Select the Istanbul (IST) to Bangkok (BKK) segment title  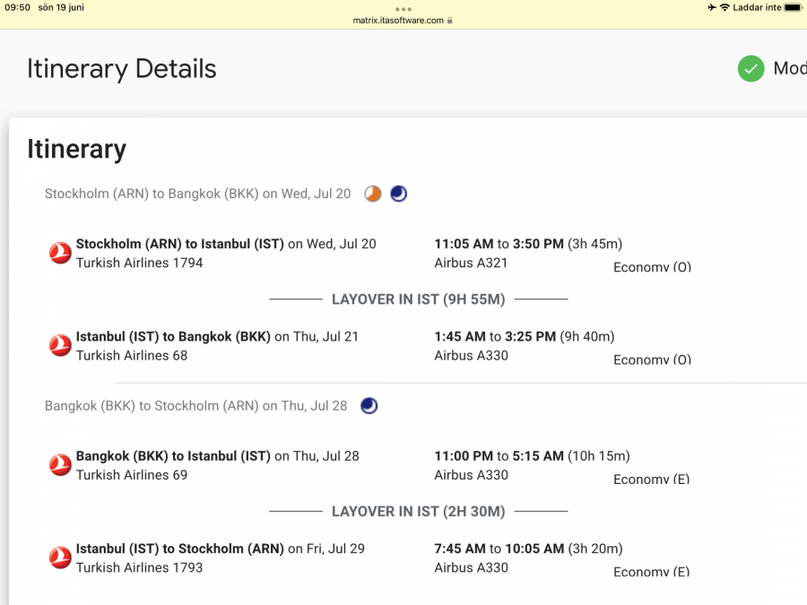(x=173, y=337)
